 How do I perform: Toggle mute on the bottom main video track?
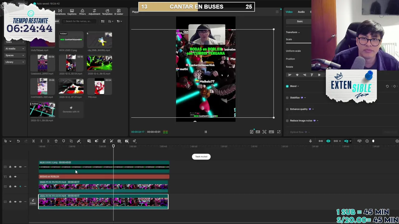tap(20, 202)
